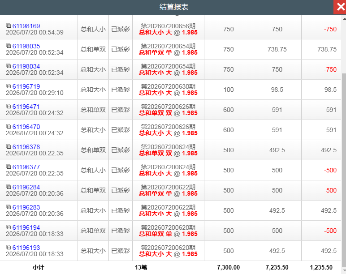Select the subtotal 7,235.50 value
The height and width of the screenshot is (274, 346).
[x=277, y=267]
